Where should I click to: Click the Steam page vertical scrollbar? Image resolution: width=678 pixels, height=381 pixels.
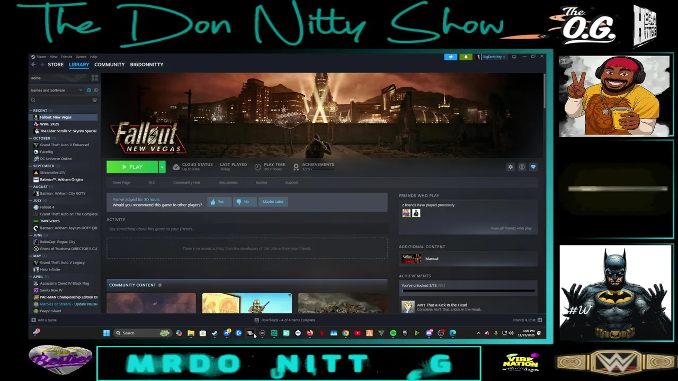tap(544, 92)
